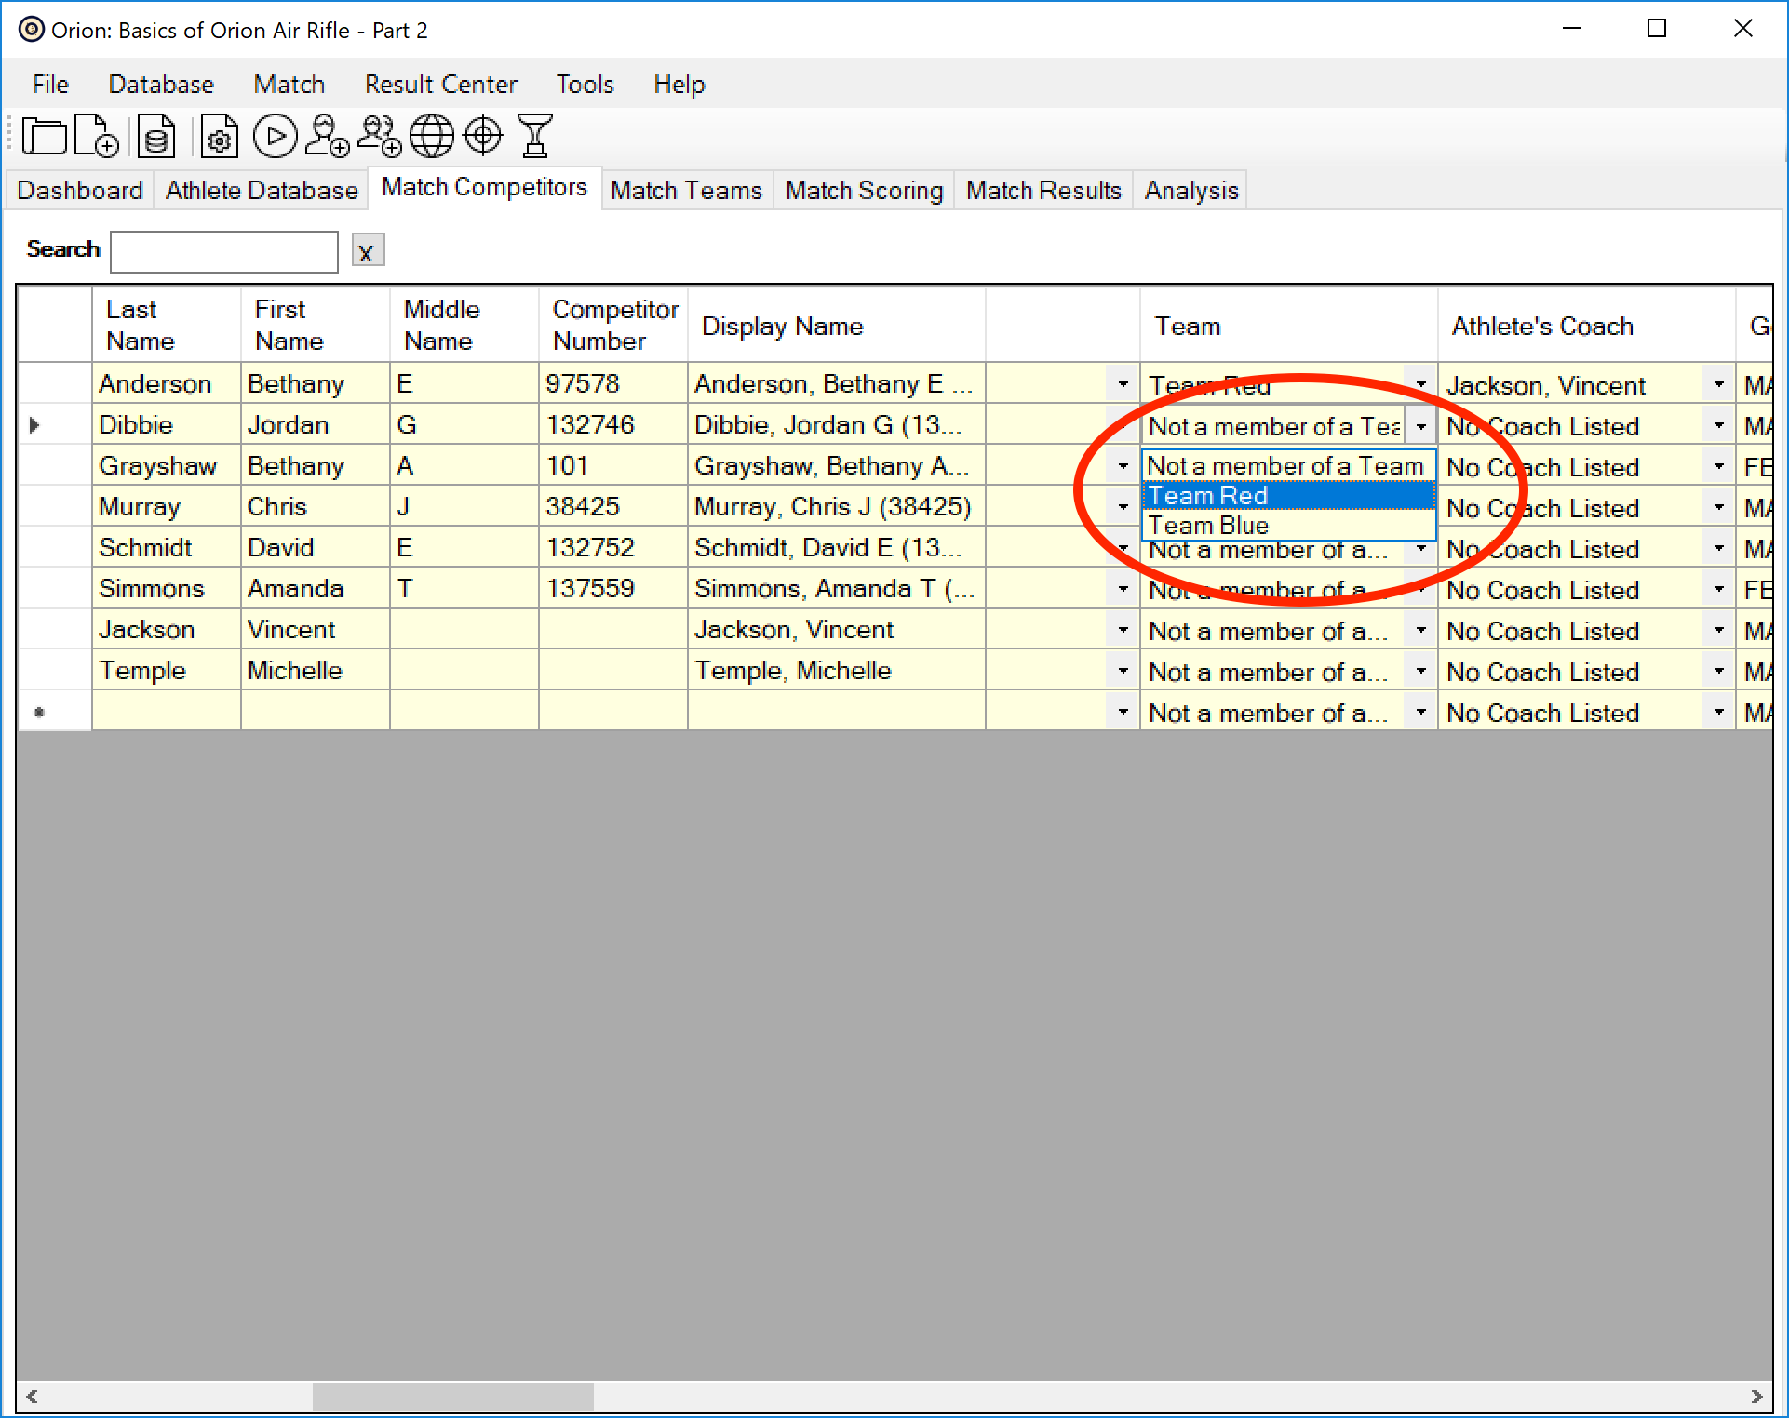Click the globe toolbar icon

[x=432, y=137]
